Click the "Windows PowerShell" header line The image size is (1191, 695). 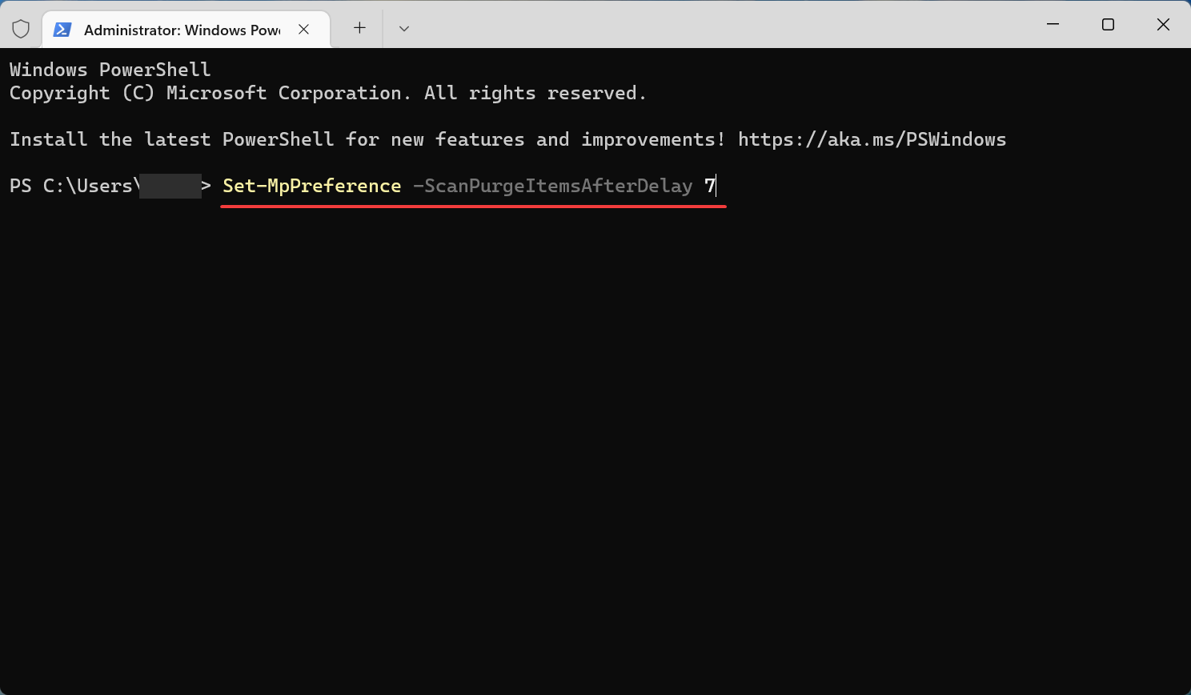tap(110, 70)
